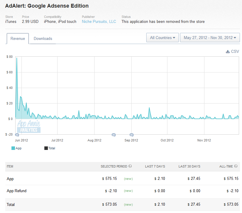
Task: Open the event note marker at Sep 2012
Action: click(132, 135)
